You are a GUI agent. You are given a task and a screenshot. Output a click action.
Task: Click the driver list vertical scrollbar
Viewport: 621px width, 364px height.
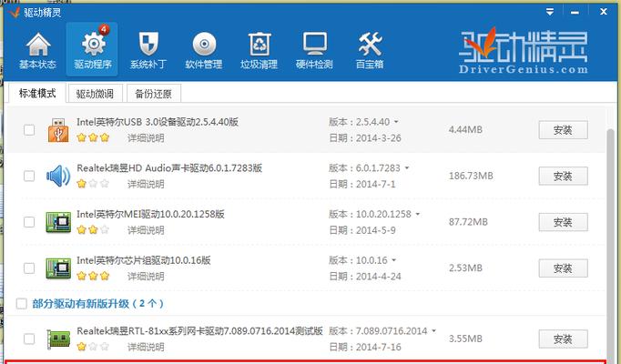611,246
